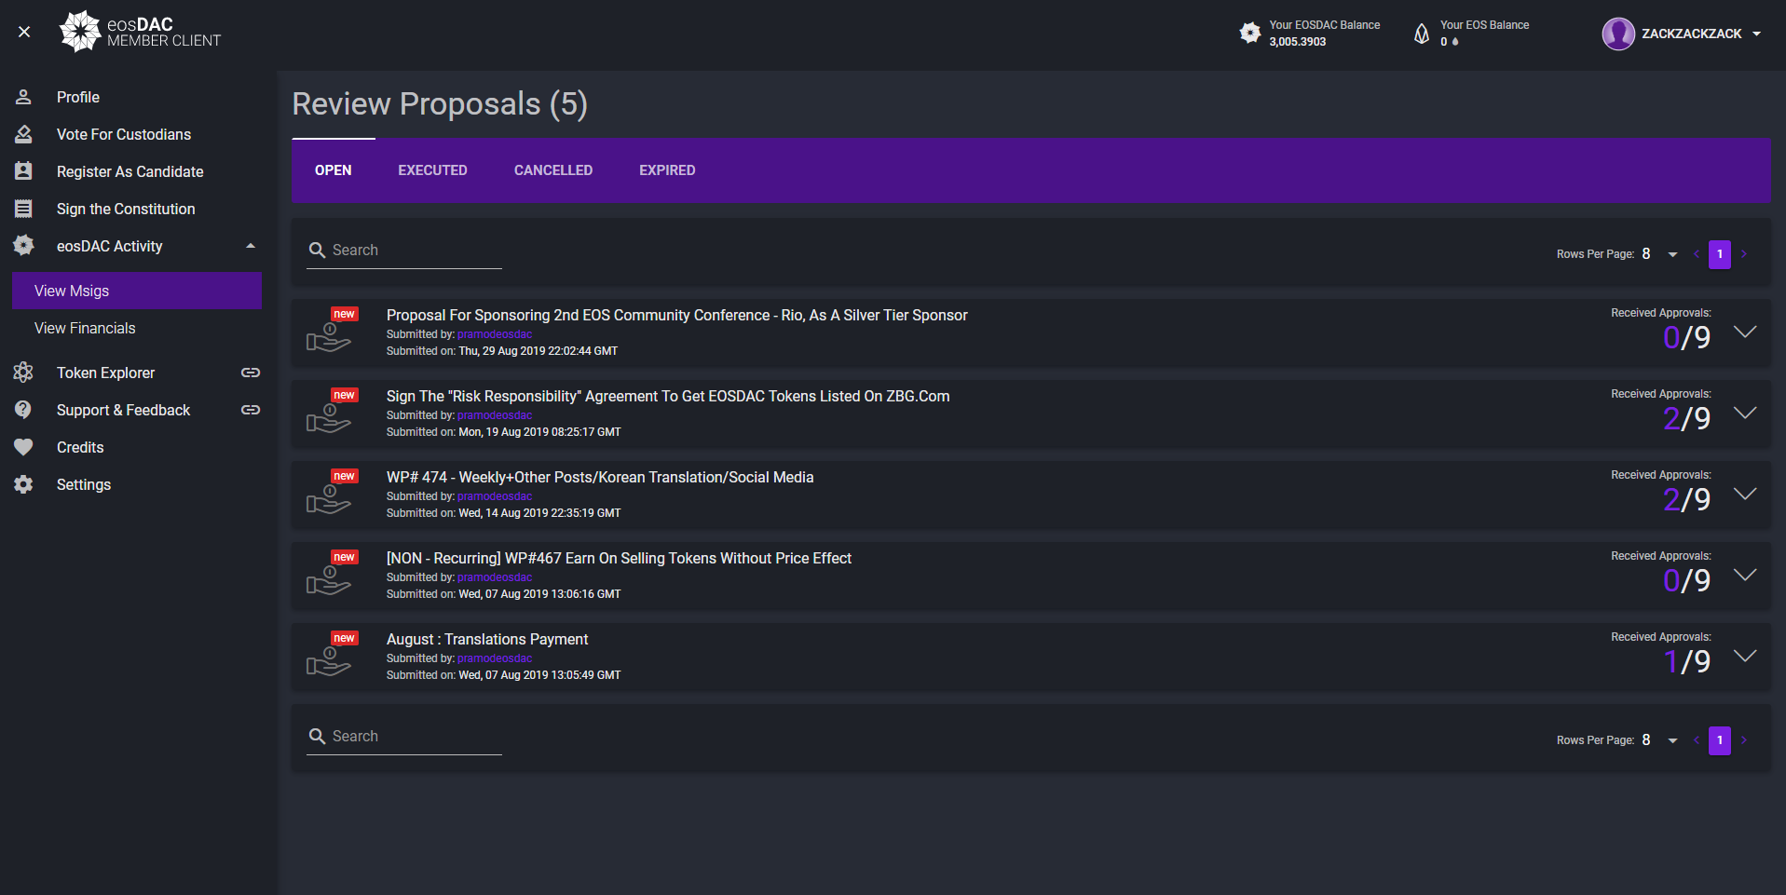This screenshot has height=895, width=1786.
Task: Switch to the OPEN tab
Action: pos(334,170)
